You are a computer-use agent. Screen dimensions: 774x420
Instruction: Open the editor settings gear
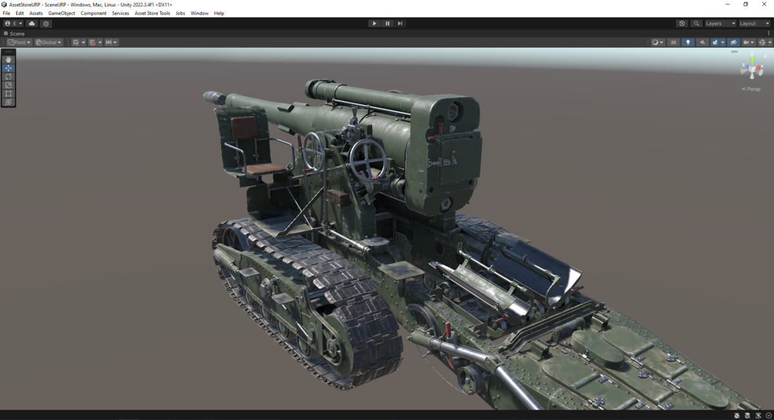point(46,23)
